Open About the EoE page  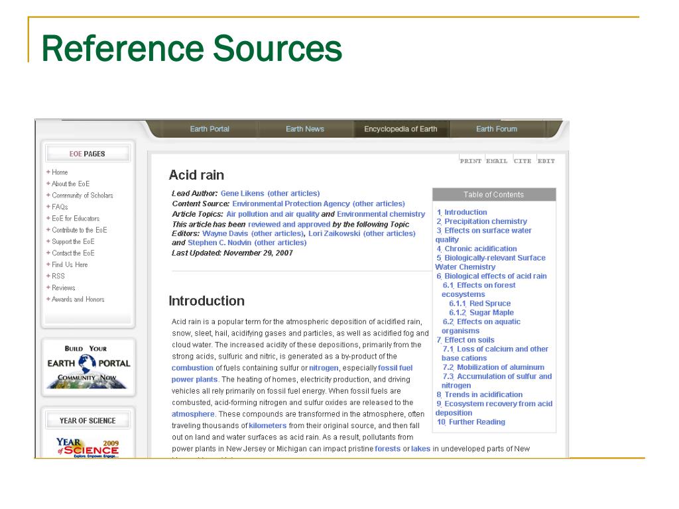tap(70, 184)
